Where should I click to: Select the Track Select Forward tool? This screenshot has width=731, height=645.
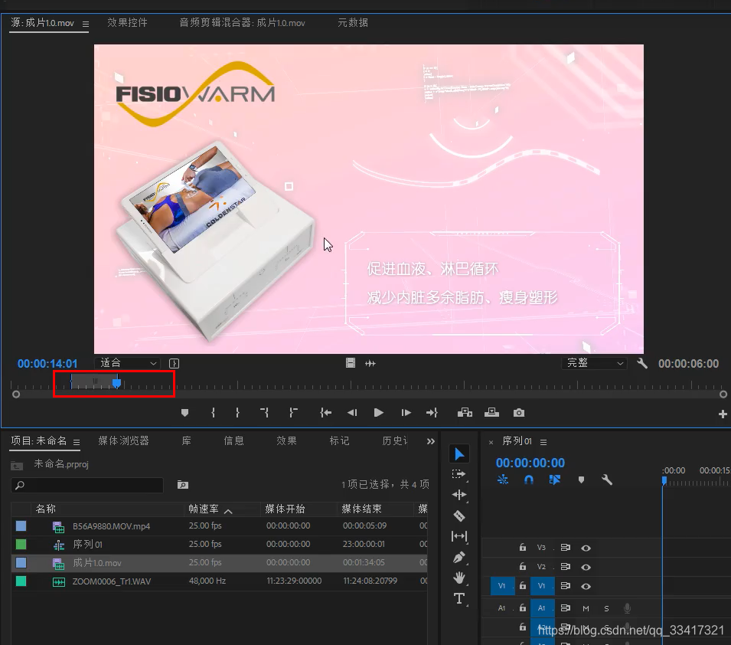coord(459,474)
